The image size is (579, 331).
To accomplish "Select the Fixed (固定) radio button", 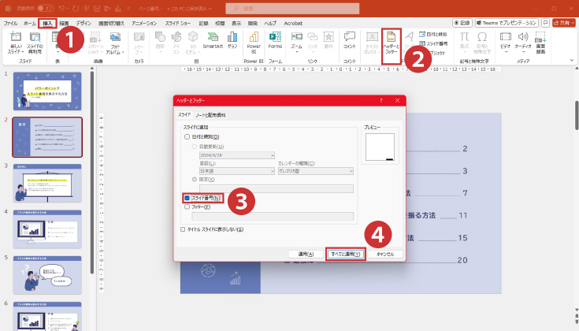I will pyautogui.click(x=195, y=179).
